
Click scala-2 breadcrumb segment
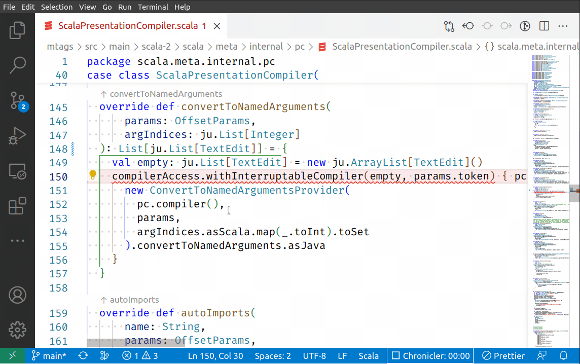pyautogui.click(x=156, y=47)
